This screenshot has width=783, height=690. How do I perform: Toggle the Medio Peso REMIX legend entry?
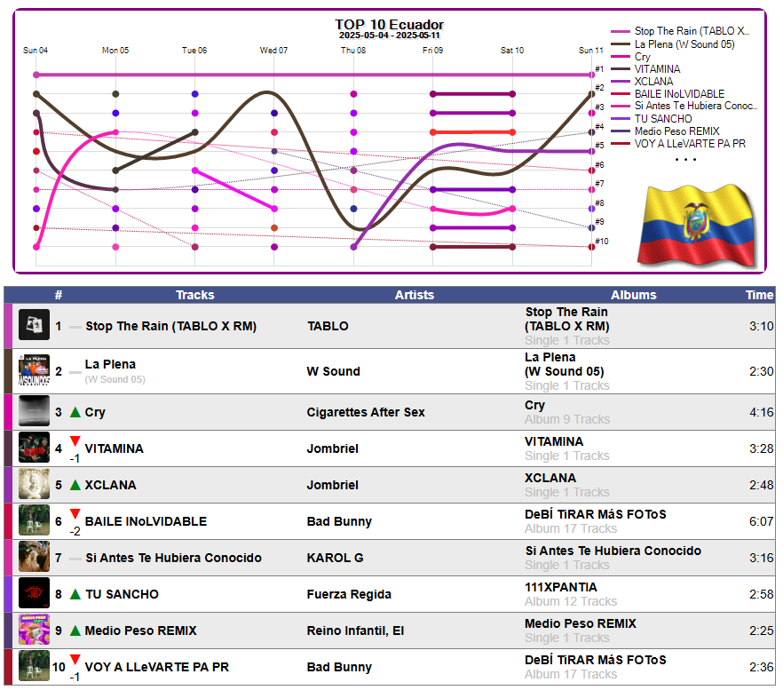click(665, 131)
